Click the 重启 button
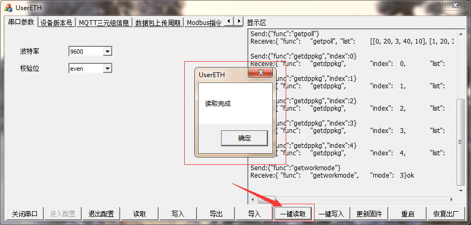The width and height of the screenshot is (471, 225). (407, 214)
